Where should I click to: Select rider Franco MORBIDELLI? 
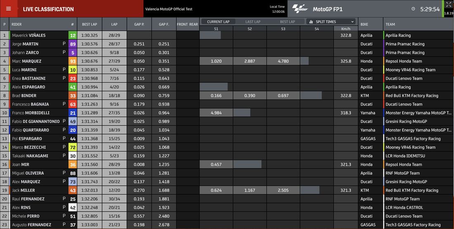[x=31, y=113]
